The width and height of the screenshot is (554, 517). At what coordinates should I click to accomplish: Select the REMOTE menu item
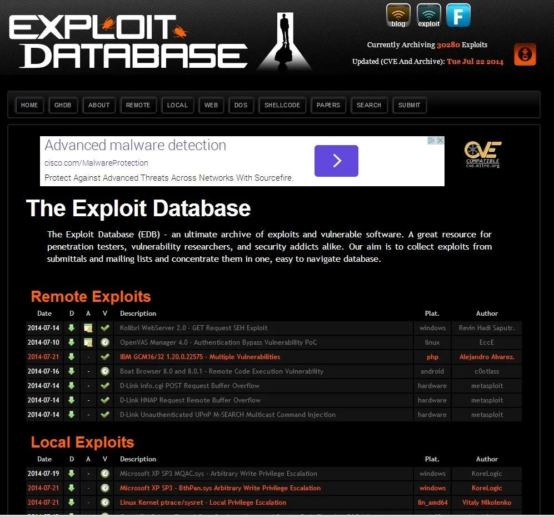(x=138, y=105)
